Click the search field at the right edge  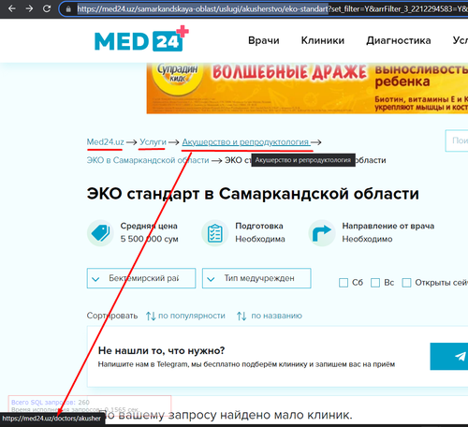457,140
